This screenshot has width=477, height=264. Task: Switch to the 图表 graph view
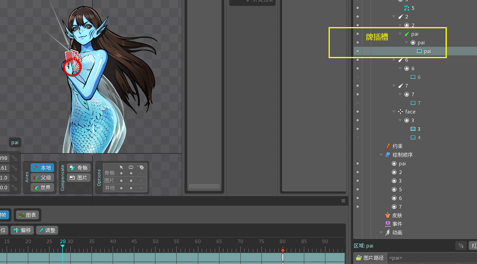point(27,215)
